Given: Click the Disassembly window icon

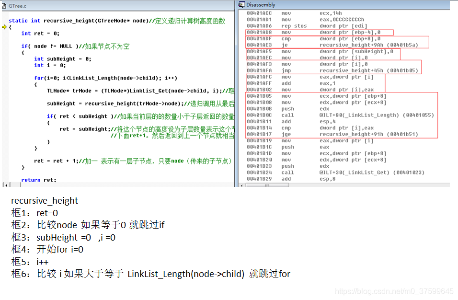Looking at the screenshot, I should coord(241,4).
